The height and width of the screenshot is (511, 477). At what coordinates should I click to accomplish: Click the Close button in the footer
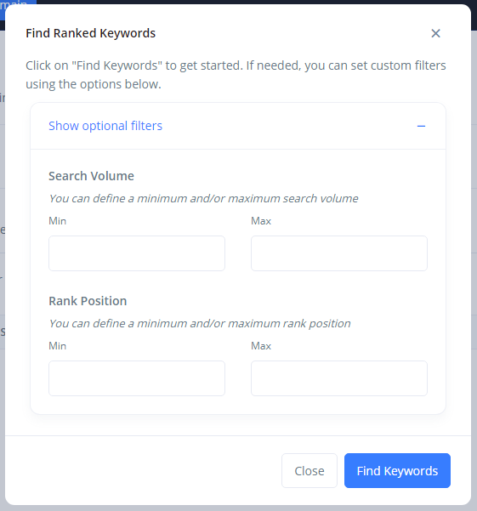(x=309, y=470)
